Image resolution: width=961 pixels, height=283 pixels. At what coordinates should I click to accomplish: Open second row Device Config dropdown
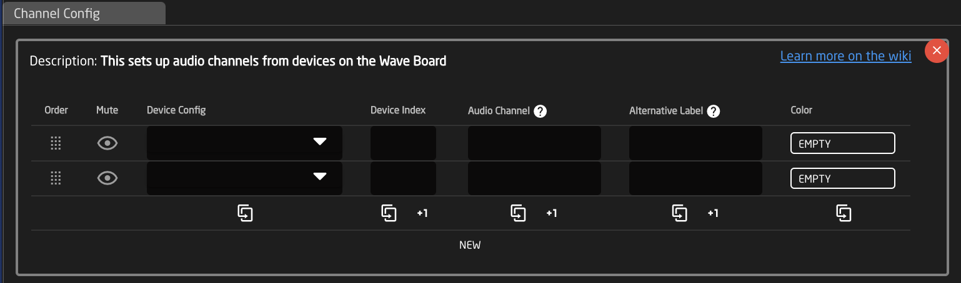coord(244,178)
